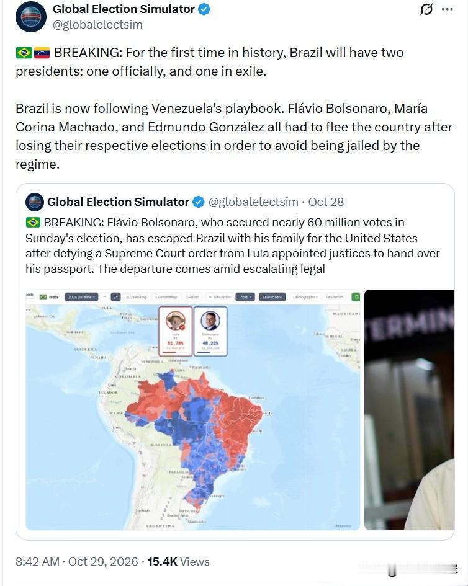Viewport: 468px width, 586px height.
Task: Open the @globalelectsim handle link
Action: coord(97,25)
